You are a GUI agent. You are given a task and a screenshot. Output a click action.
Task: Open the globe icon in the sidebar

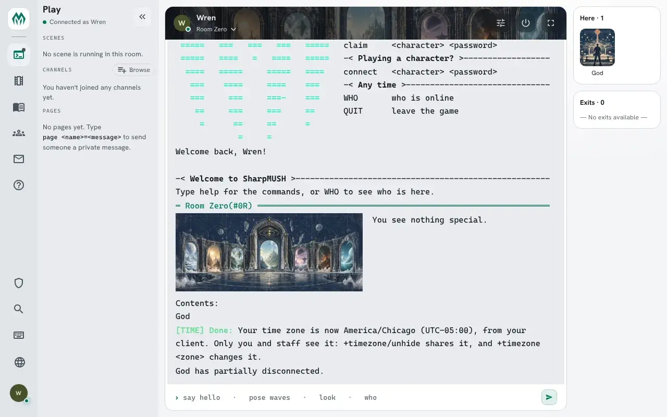tap(19, 362)
